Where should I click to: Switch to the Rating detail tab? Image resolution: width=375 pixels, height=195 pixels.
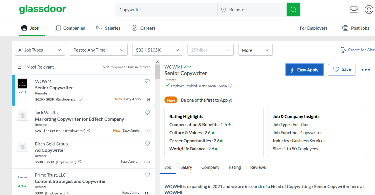coord(235,167)
